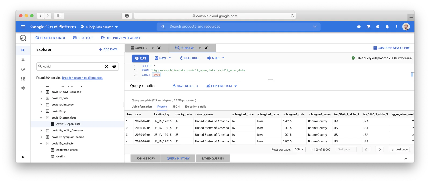This screenshot has height=183, width=430.
Task: Click Add Data in Explorer
Action: pos(108,50)
